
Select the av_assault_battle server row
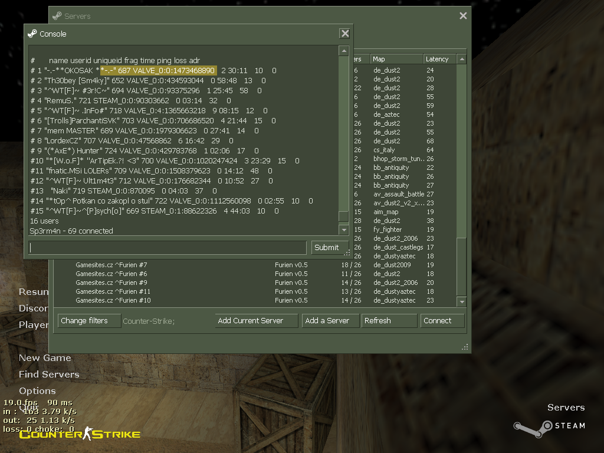pos(405,194)
